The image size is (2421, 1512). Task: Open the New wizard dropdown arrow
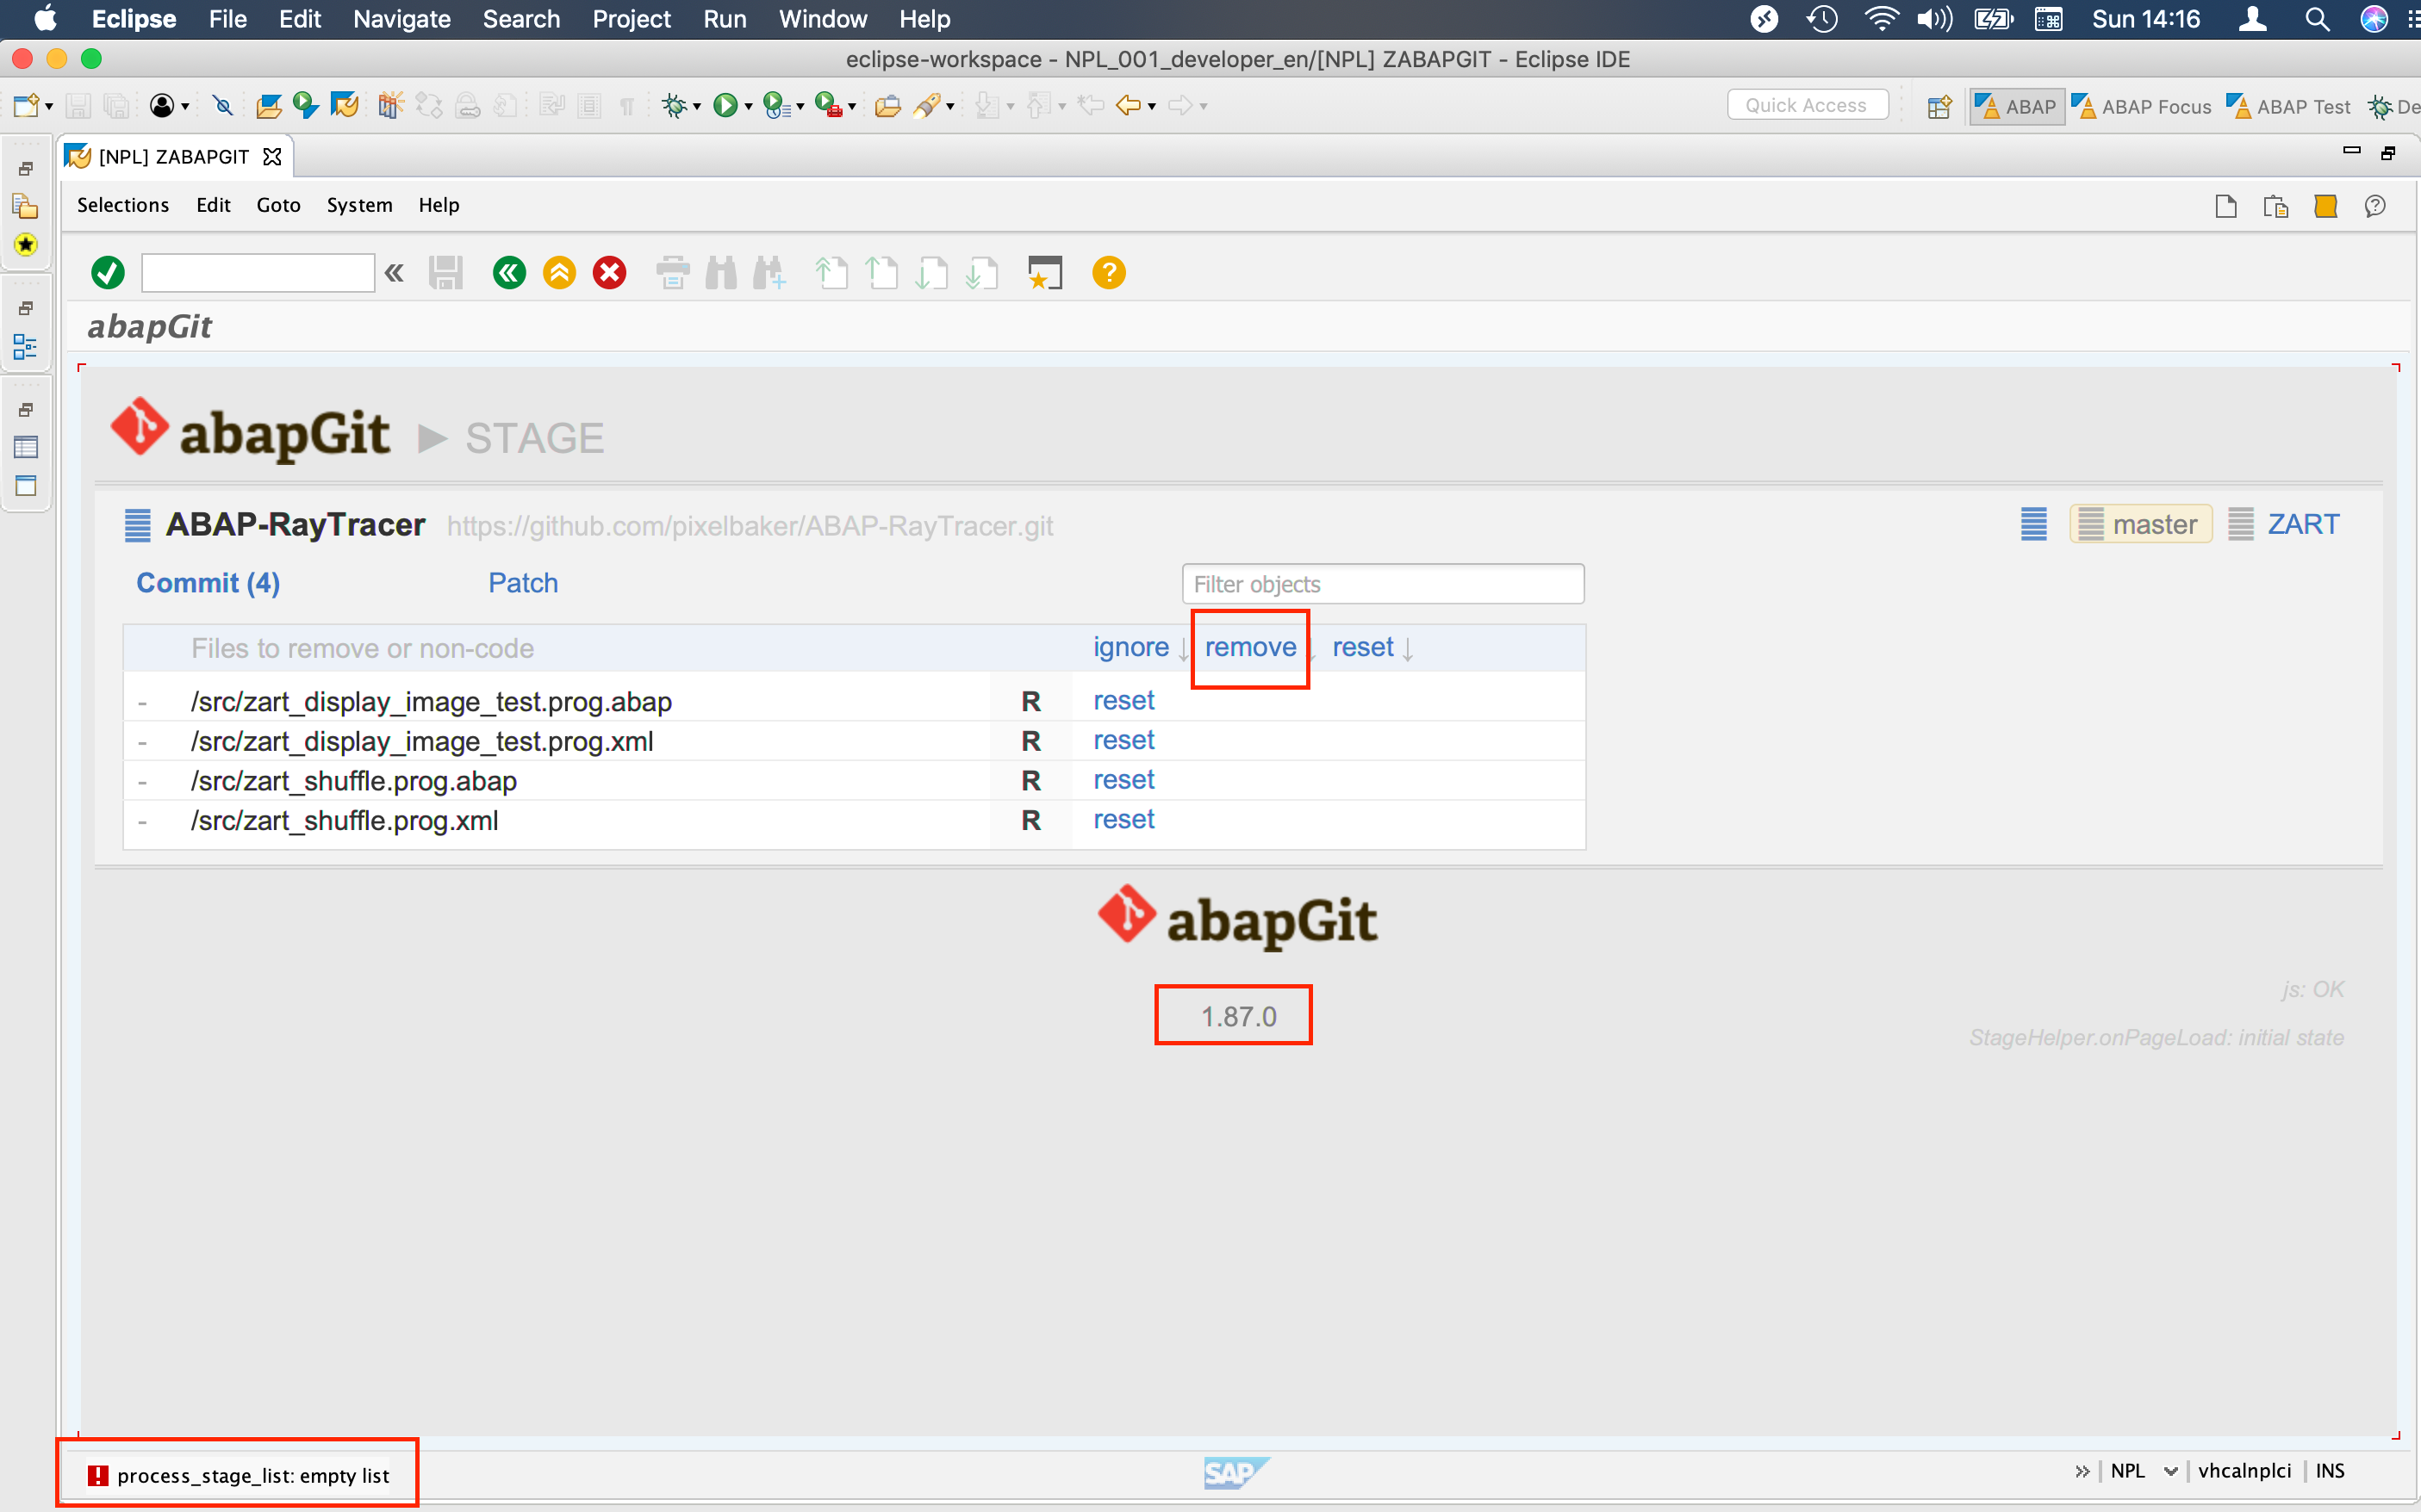(x=48, y=105)
